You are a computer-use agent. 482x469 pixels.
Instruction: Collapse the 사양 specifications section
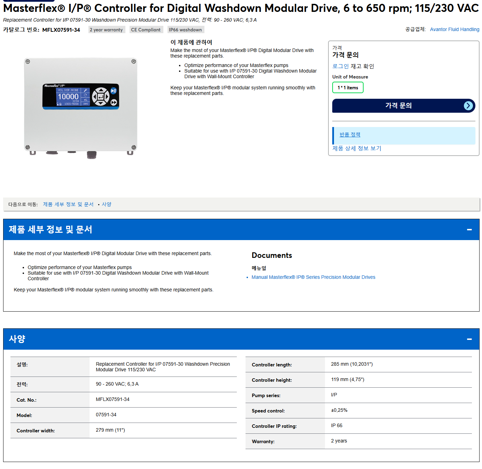tap(469, 339)
